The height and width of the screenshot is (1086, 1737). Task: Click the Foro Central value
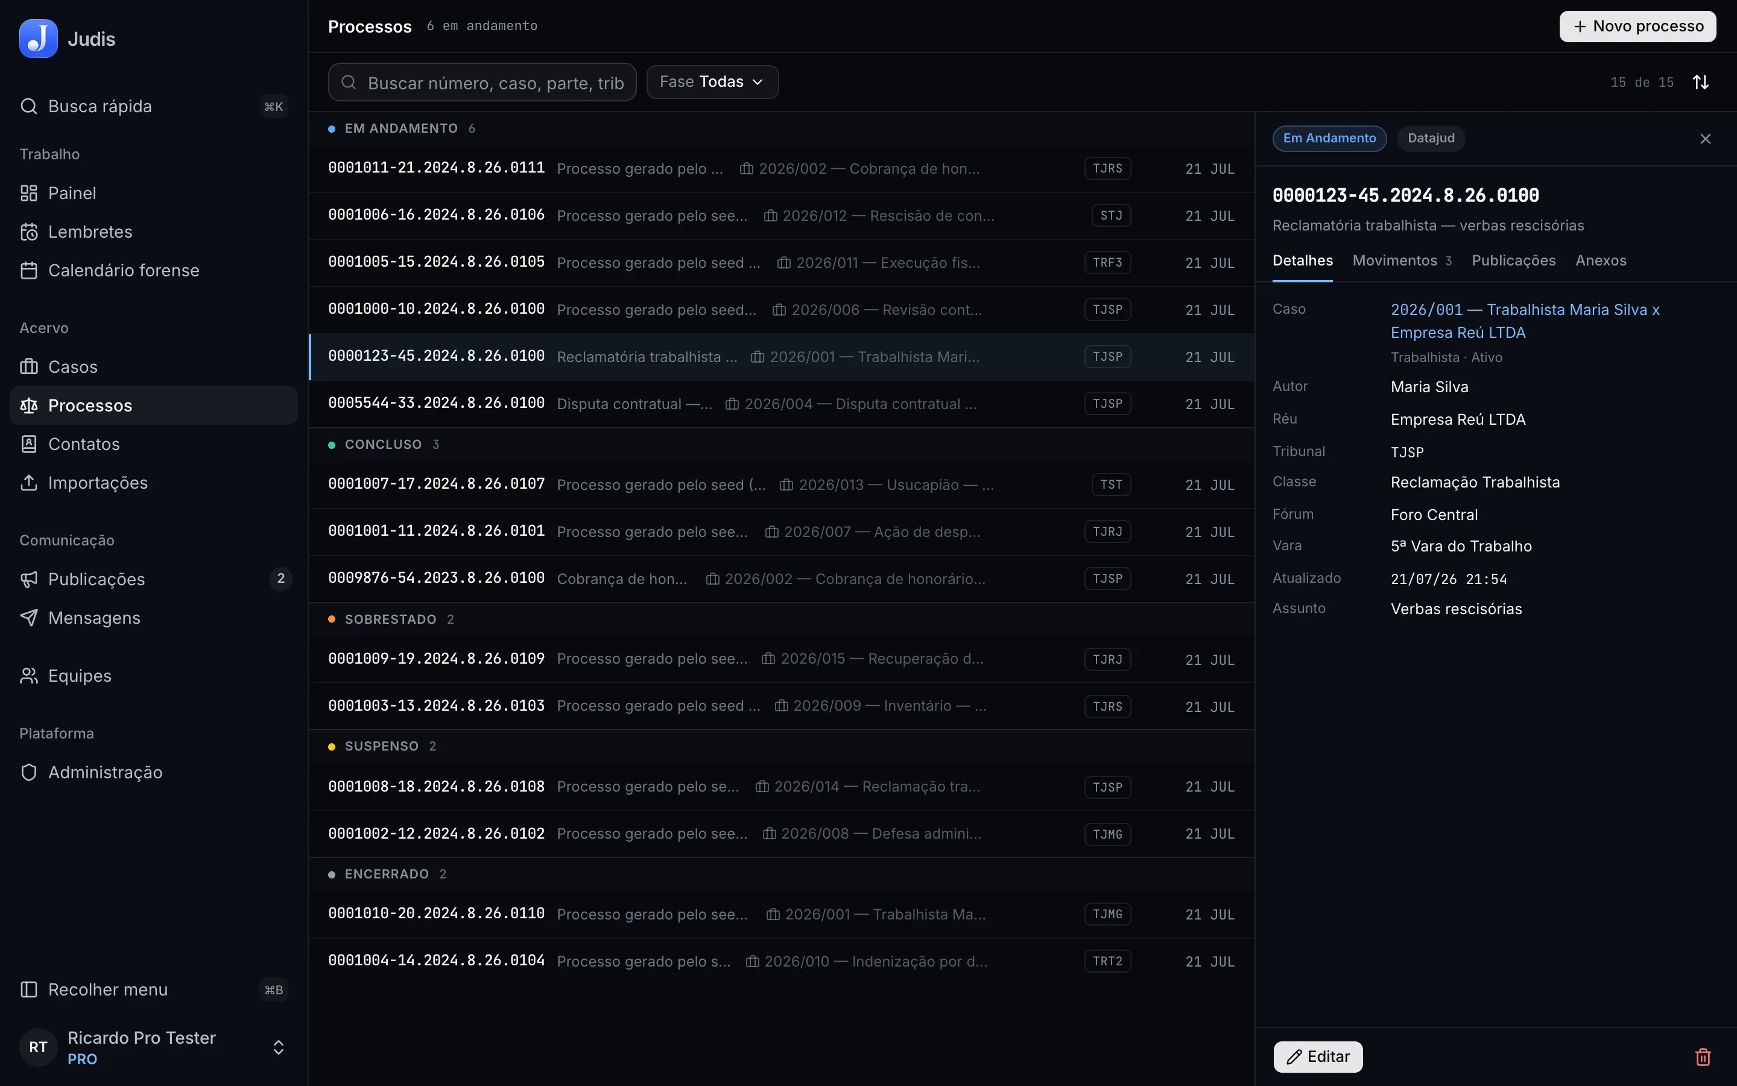pos(1434,515)
